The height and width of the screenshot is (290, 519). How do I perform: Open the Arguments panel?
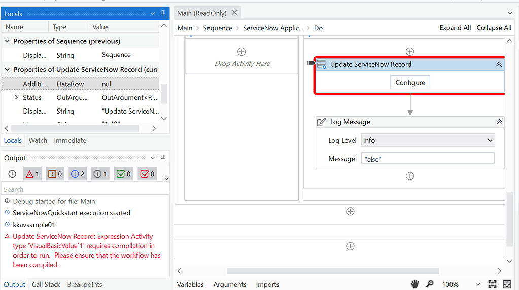click(x=230, y=285)
